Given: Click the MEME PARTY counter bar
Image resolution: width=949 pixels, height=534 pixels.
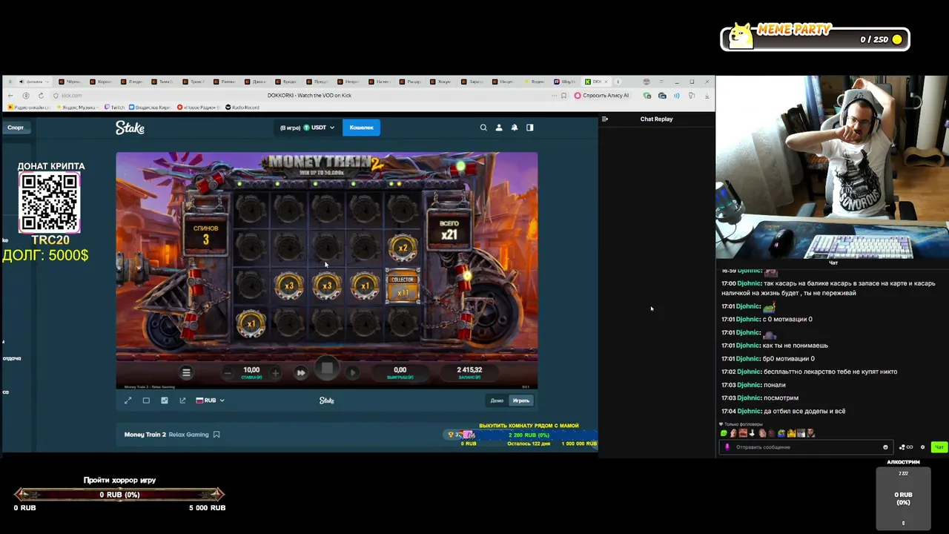Looking at the screenshot, I should pos(816,39).
